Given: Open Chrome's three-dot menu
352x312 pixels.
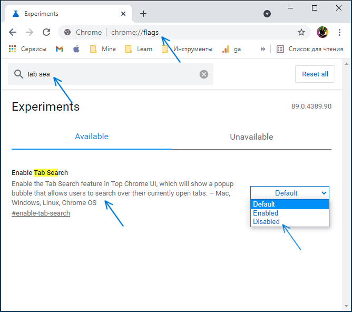Looking at the screenshot, I should tap(339, 32).
